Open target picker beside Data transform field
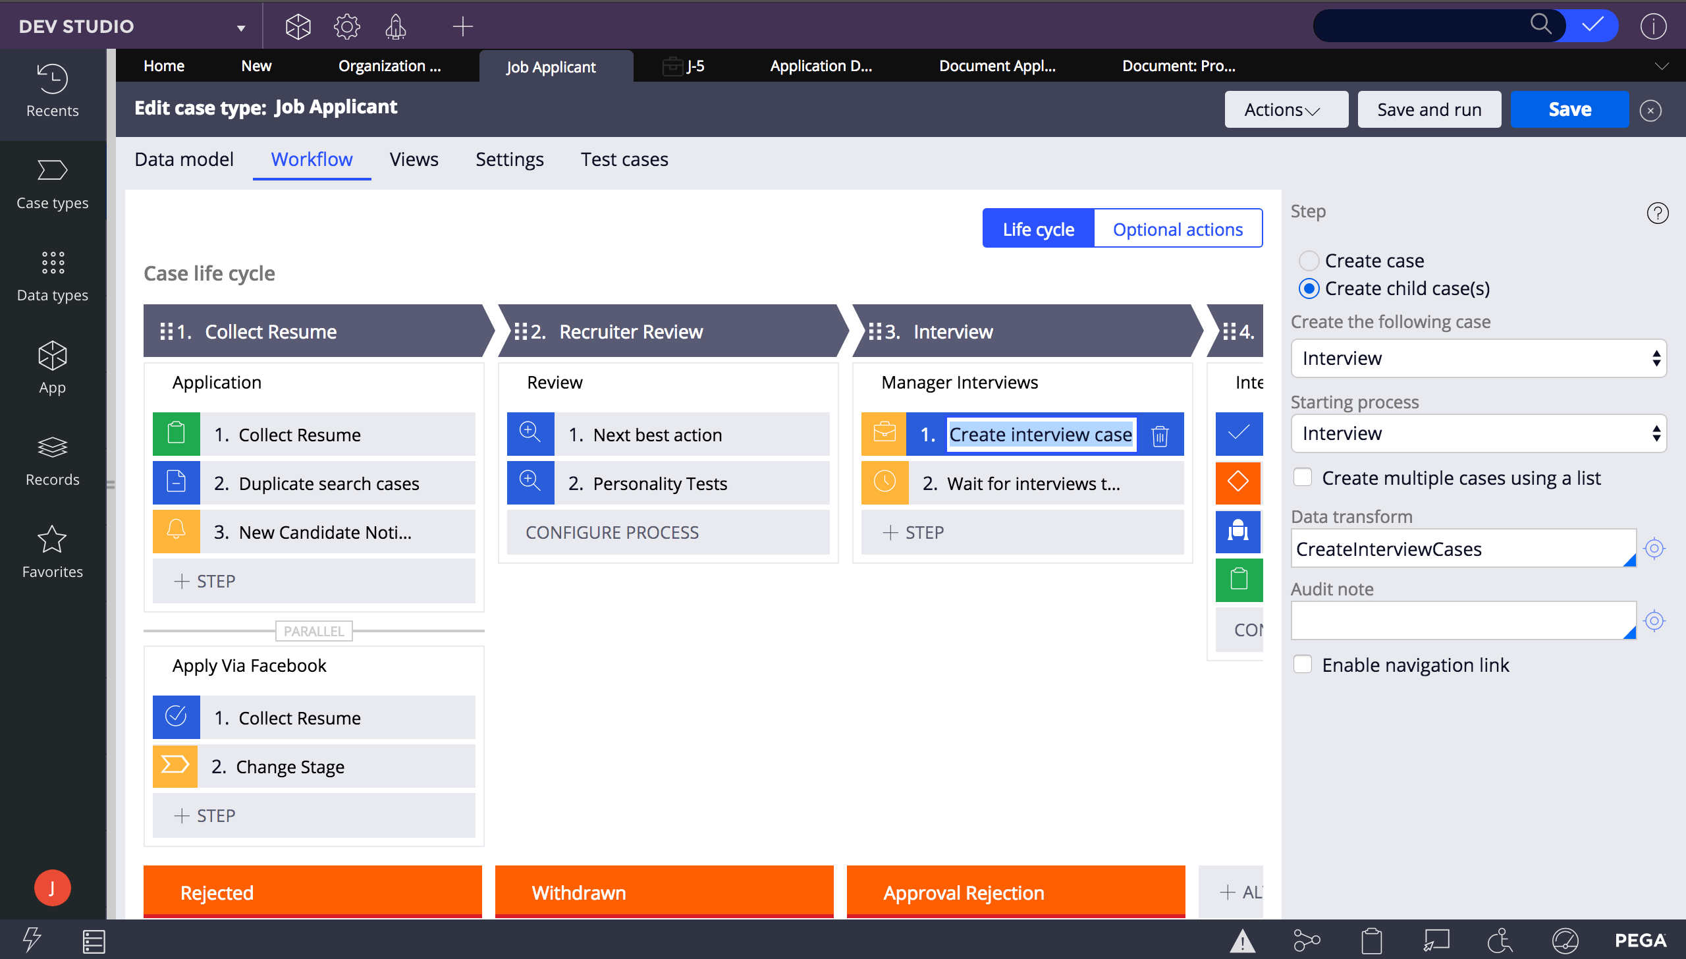The image size is (1686, 959). [x=1654, y=548]
